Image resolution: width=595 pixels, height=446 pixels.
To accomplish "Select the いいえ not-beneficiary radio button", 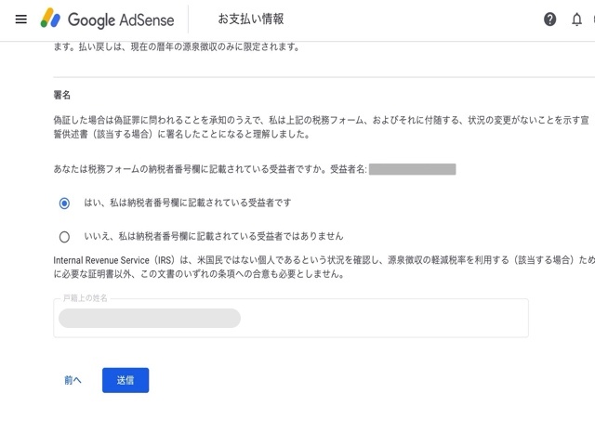I will pyautogui.click(x=64, y=236).
